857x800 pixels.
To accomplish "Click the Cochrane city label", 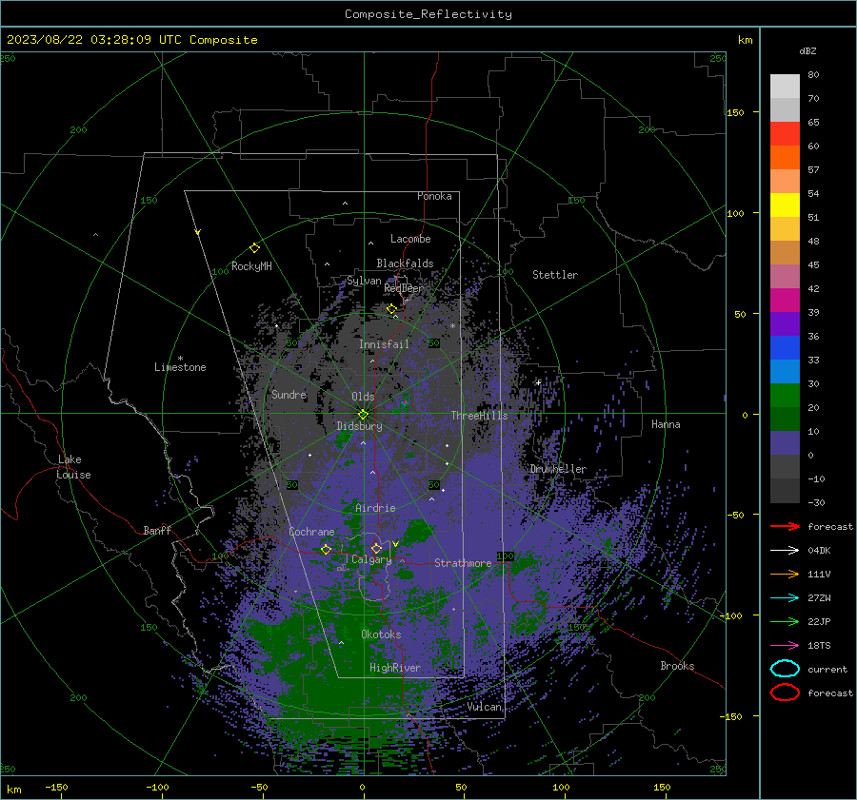I will [311, 532].
